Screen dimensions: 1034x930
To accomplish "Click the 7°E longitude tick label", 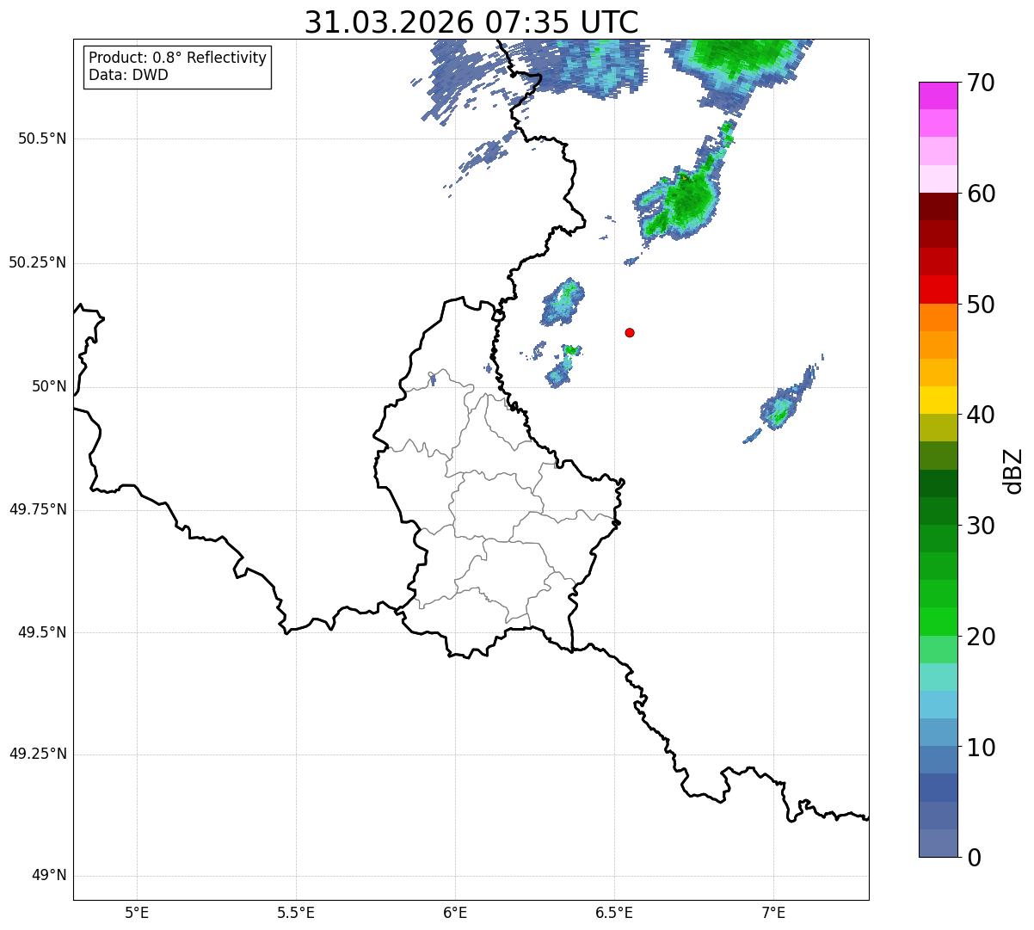I will coord(773,912).
